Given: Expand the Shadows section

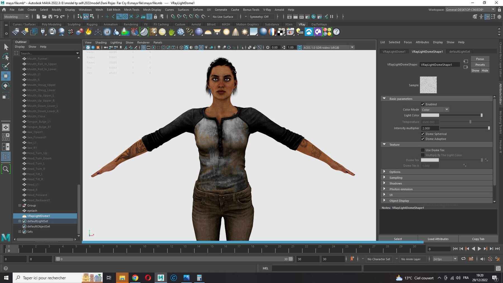Looking at the screenshot, I should 384,183.
